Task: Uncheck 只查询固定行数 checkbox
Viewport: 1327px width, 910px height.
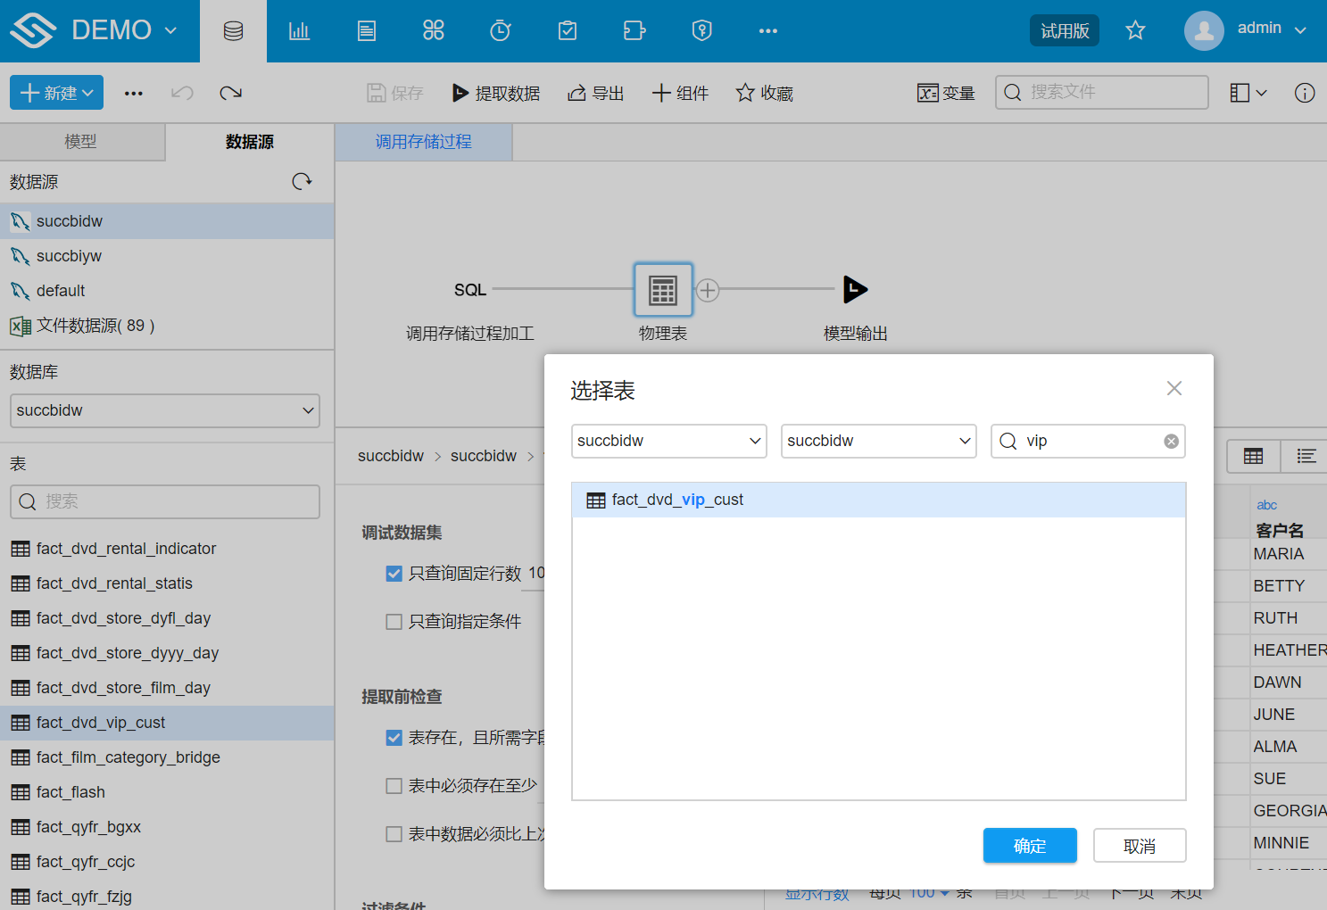Action: pyautogui.click(x=394, y=574)
